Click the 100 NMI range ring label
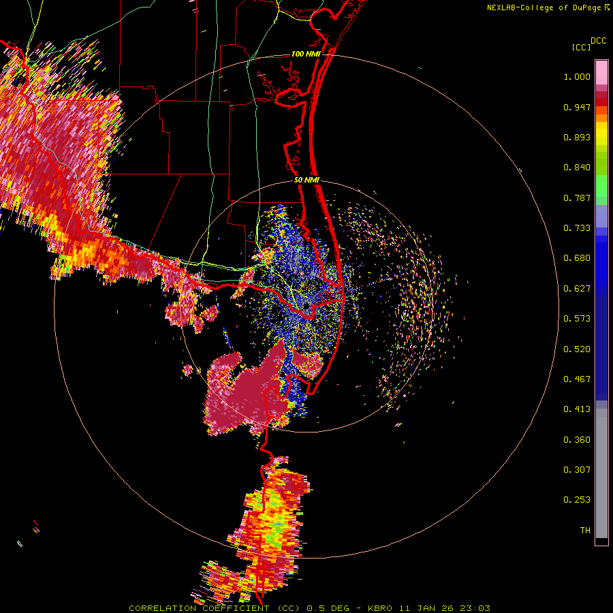 tap(306, 54)
